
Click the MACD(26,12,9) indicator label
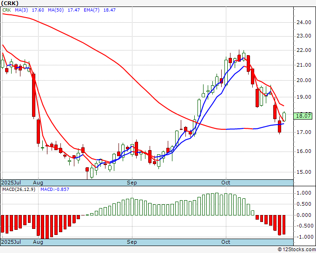(19, 190)
